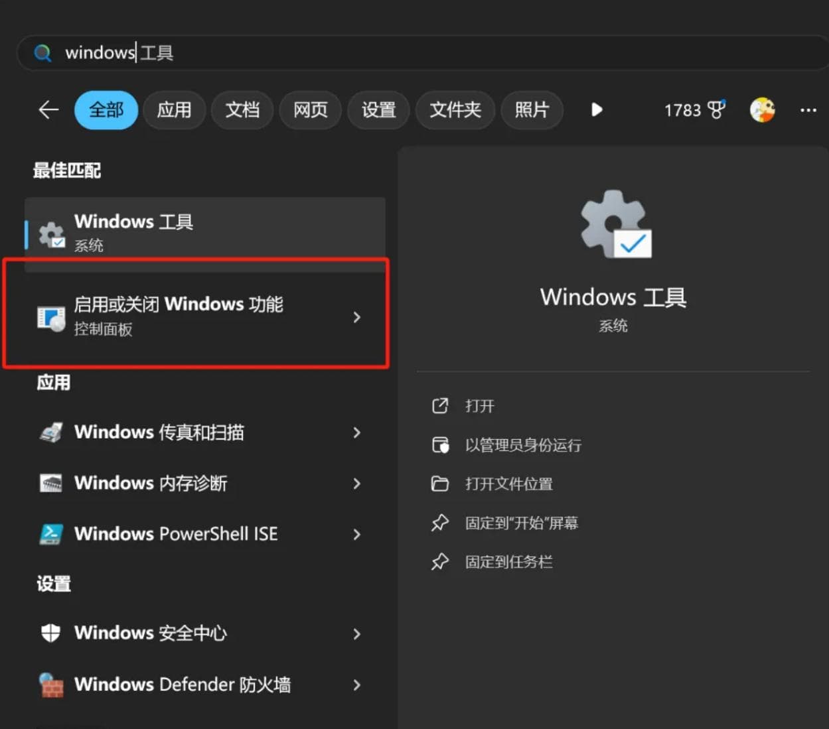Screen dimensions: 829x729
Task: Choose 固定到任务栏 action
Action: pyautogui.click(x=509, y=563)
